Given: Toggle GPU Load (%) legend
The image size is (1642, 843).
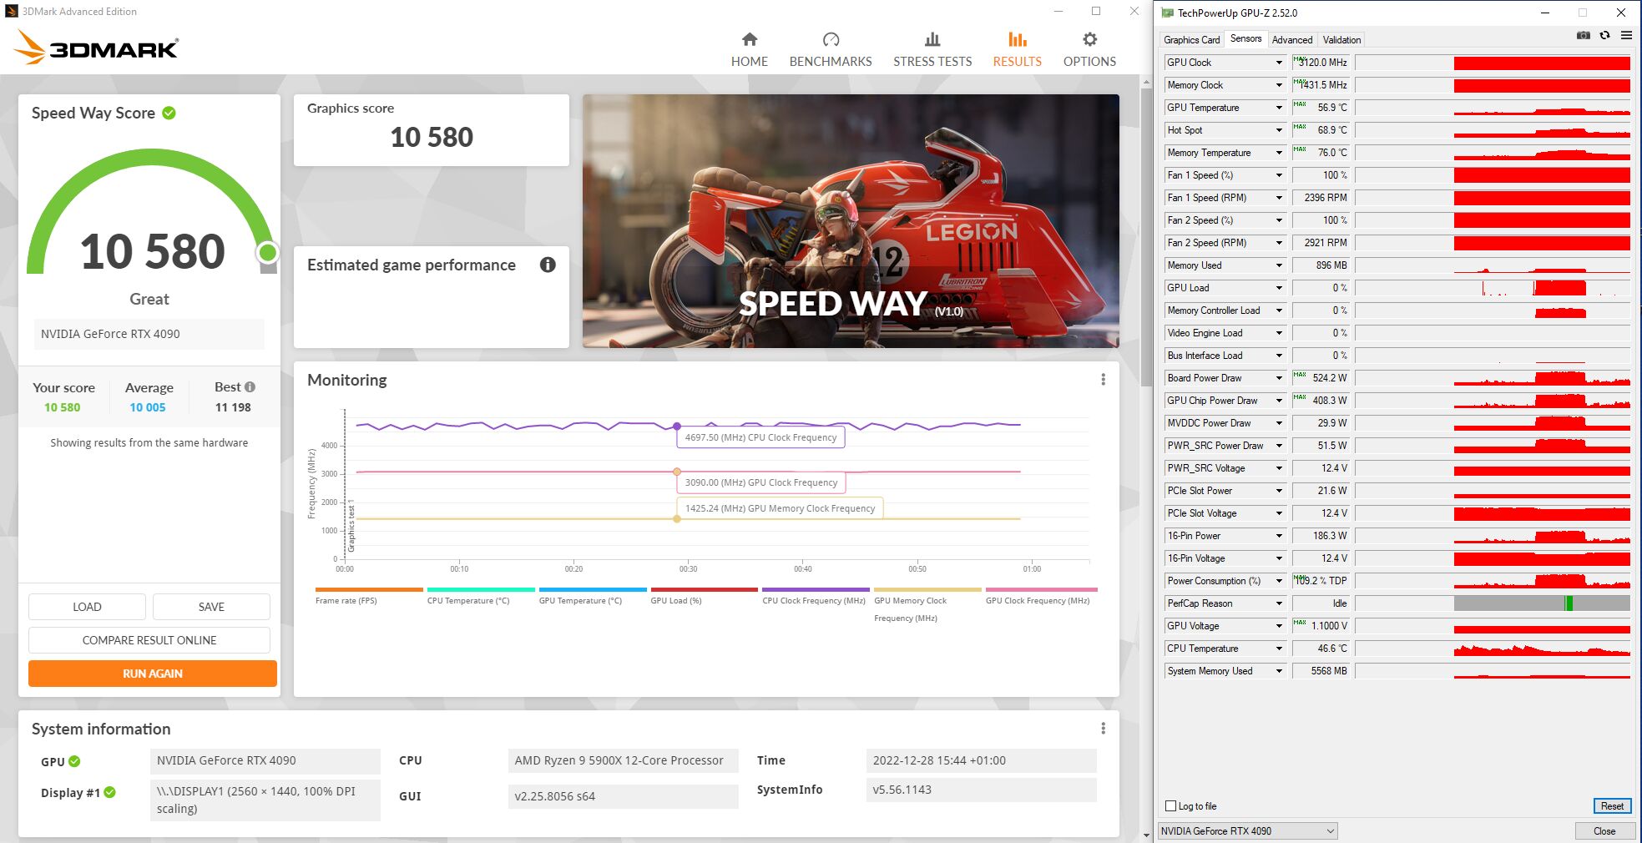Looking at the screenshot, I should 705,595.
